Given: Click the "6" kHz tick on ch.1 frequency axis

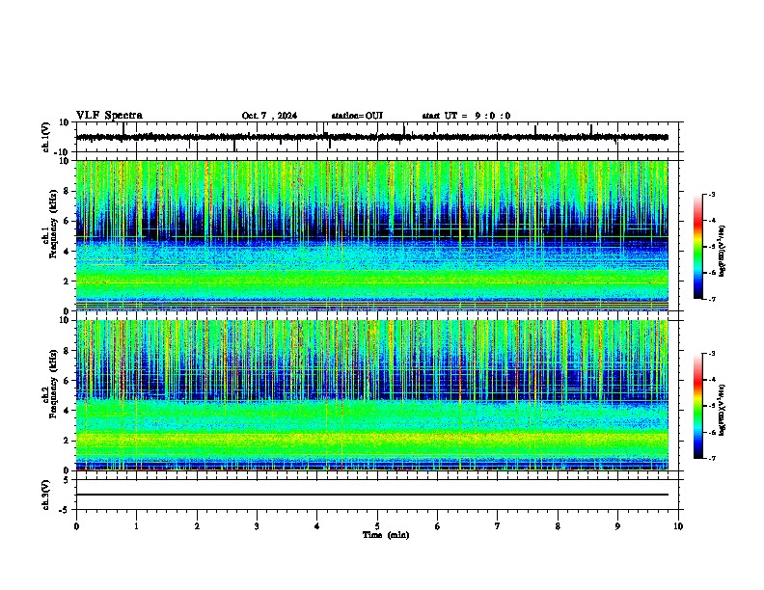Looking at the screenshot, I should coord(68,222).
